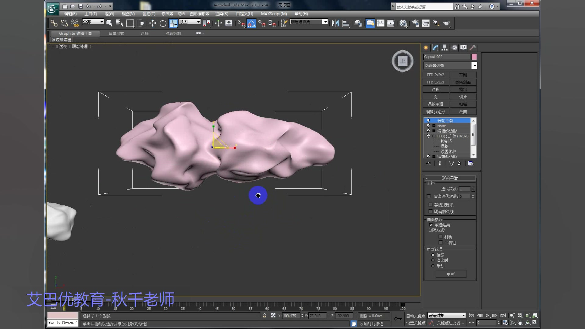The width and height of the screenshot is (585, 329).
Task: Click the ViewCube in the viewport
Action: (402, 61)
